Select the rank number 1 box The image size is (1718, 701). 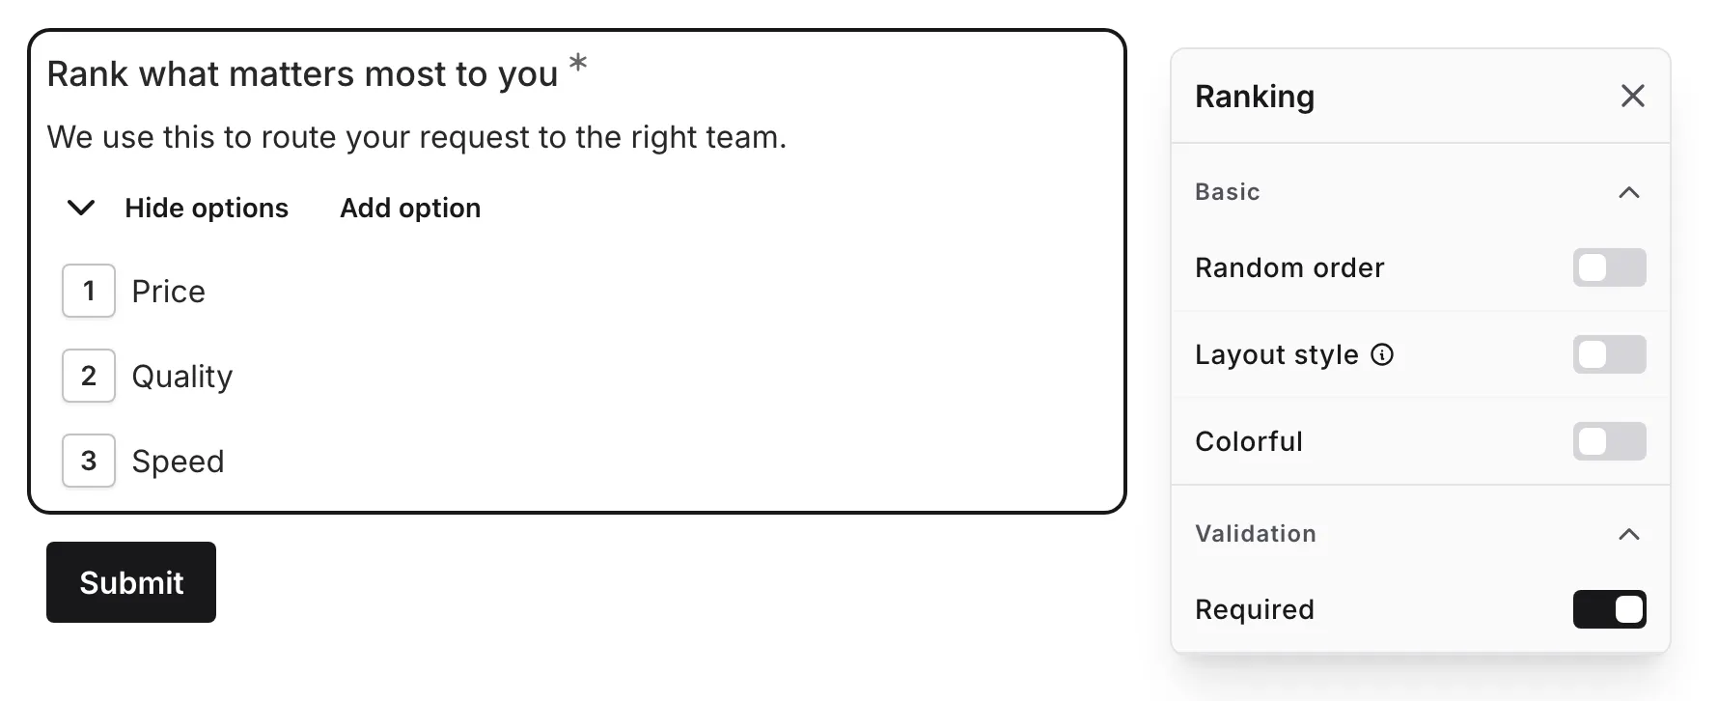coord(89,291)
